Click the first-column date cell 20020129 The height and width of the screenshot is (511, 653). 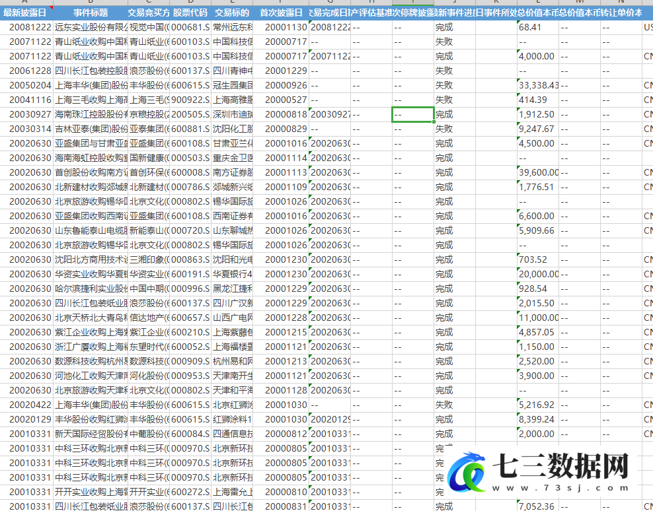(x=26, y=419)
